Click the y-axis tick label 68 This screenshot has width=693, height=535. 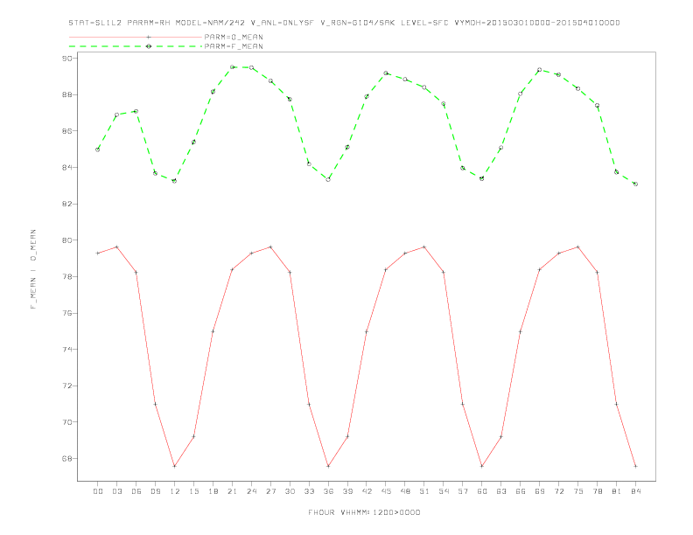click(x=67, y=458)
